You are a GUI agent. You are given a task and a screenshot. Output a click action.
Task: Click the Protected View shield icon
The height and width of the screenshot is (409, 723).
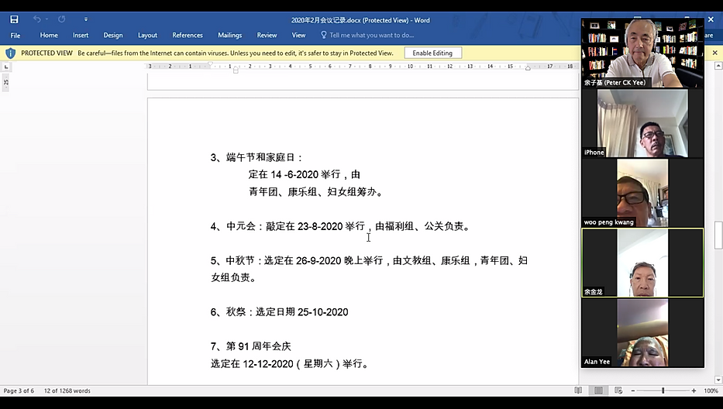tap(10, 53)
